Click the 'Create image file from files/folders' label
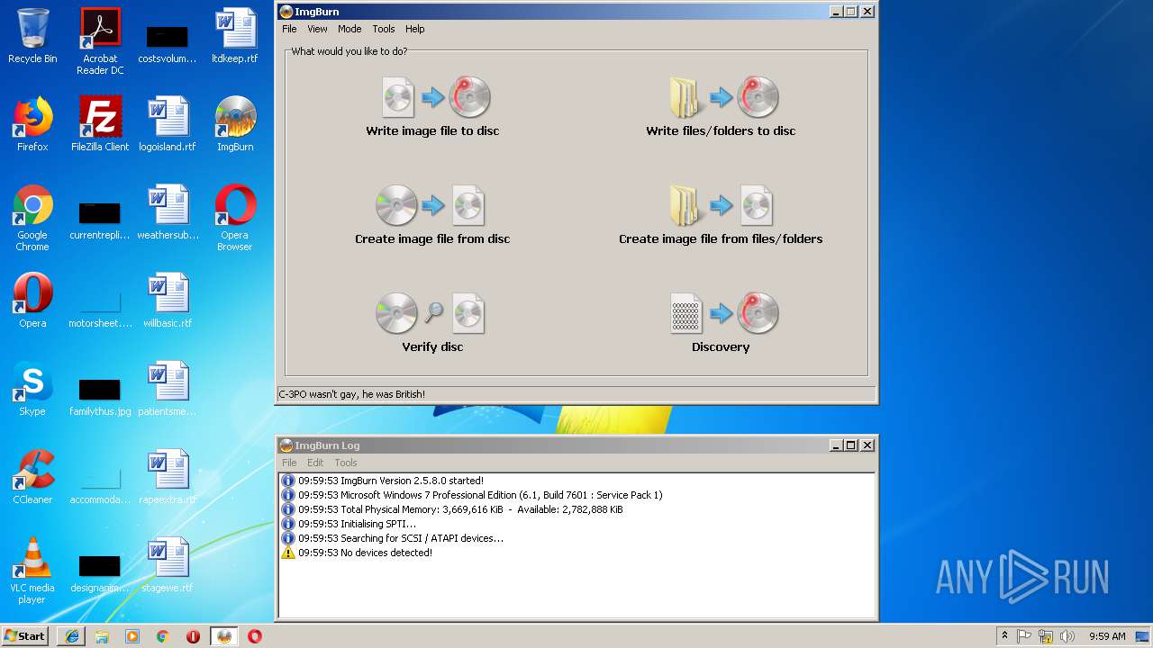1153x648 pixels. pyautogui.click(x=721, y=238)
